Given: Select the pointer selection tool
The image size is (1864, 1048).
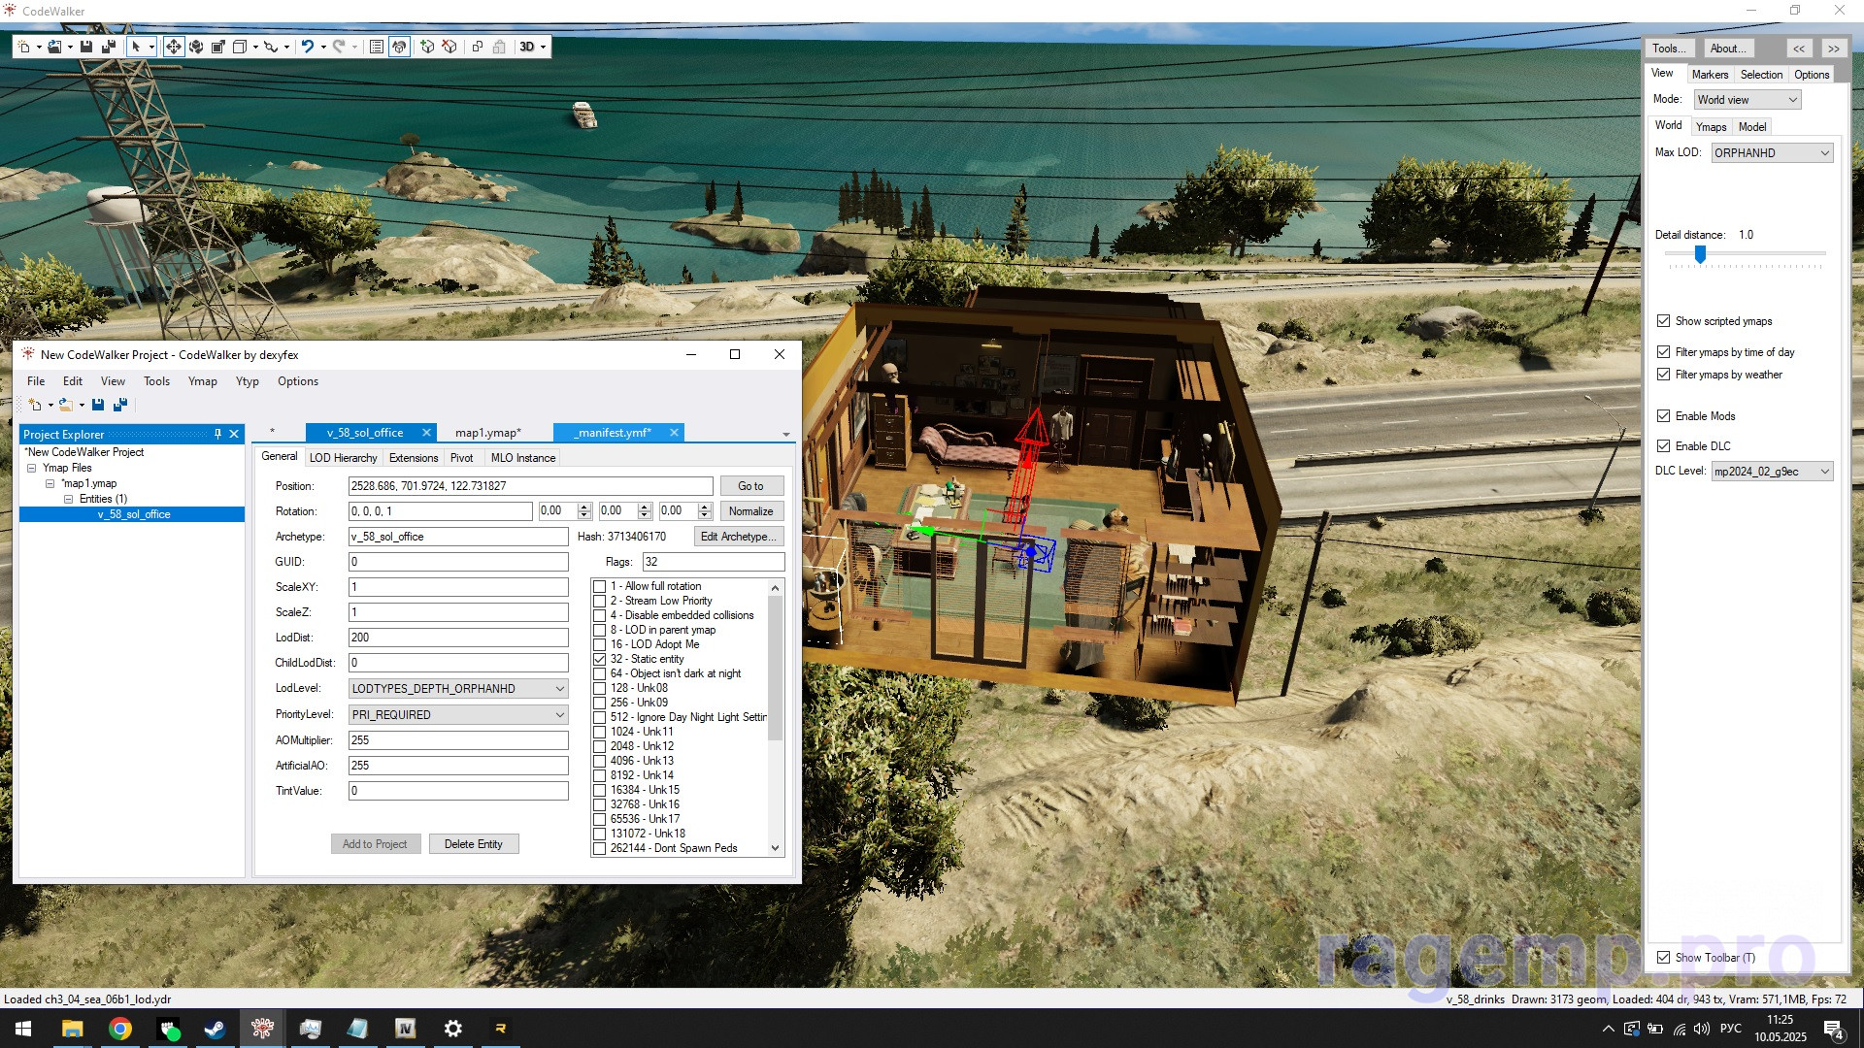Looking at the screenshot, I should click(x=136, y=47).
